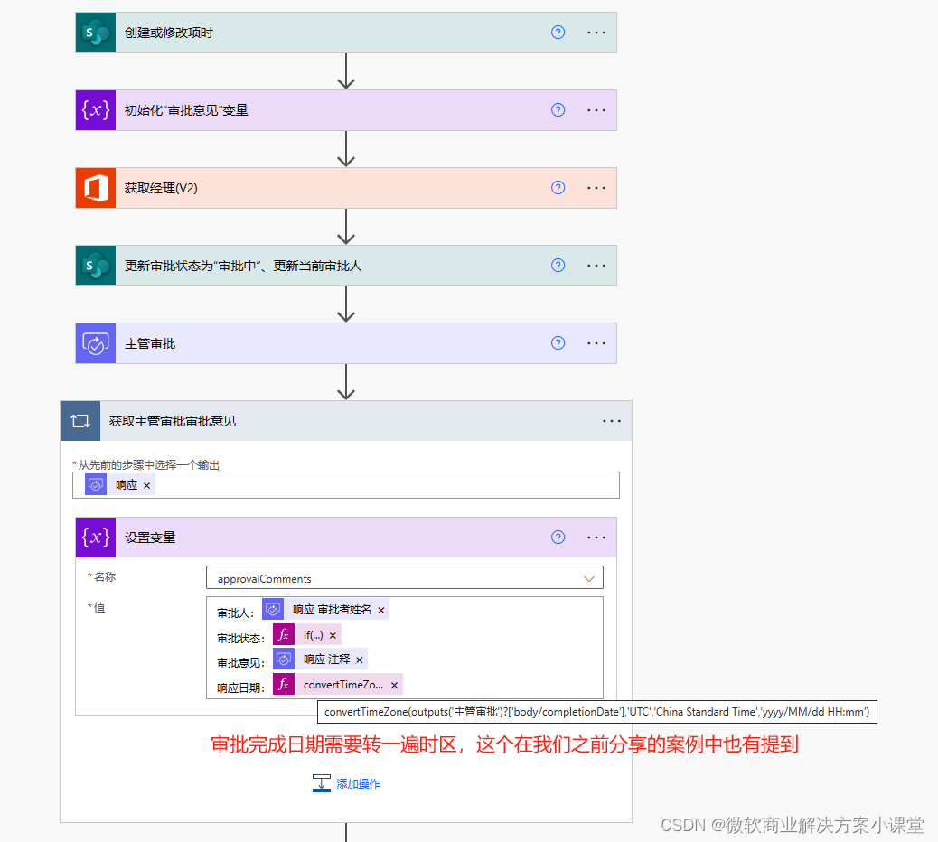This screenshot has height=842, width=938.
Task: Remove 响应 审批者姓名 token
Action: tap(381, 611)
